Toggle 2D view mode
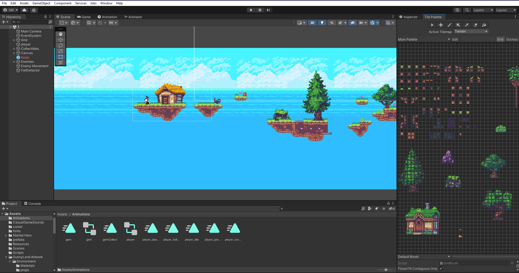The image size is (519, 273). (x=312, y=23)
